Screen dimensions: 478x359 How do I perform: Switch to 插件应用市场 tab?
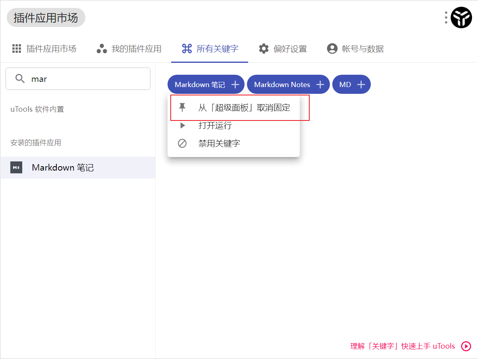click(44, 49)
